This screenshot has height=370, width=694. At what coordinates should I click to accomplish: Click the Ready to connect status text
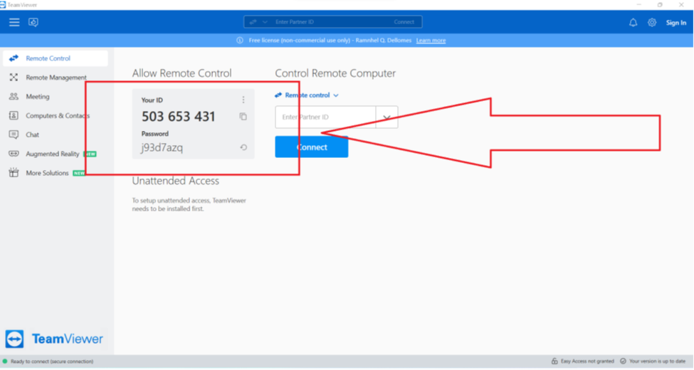click(x=52, y=361)
